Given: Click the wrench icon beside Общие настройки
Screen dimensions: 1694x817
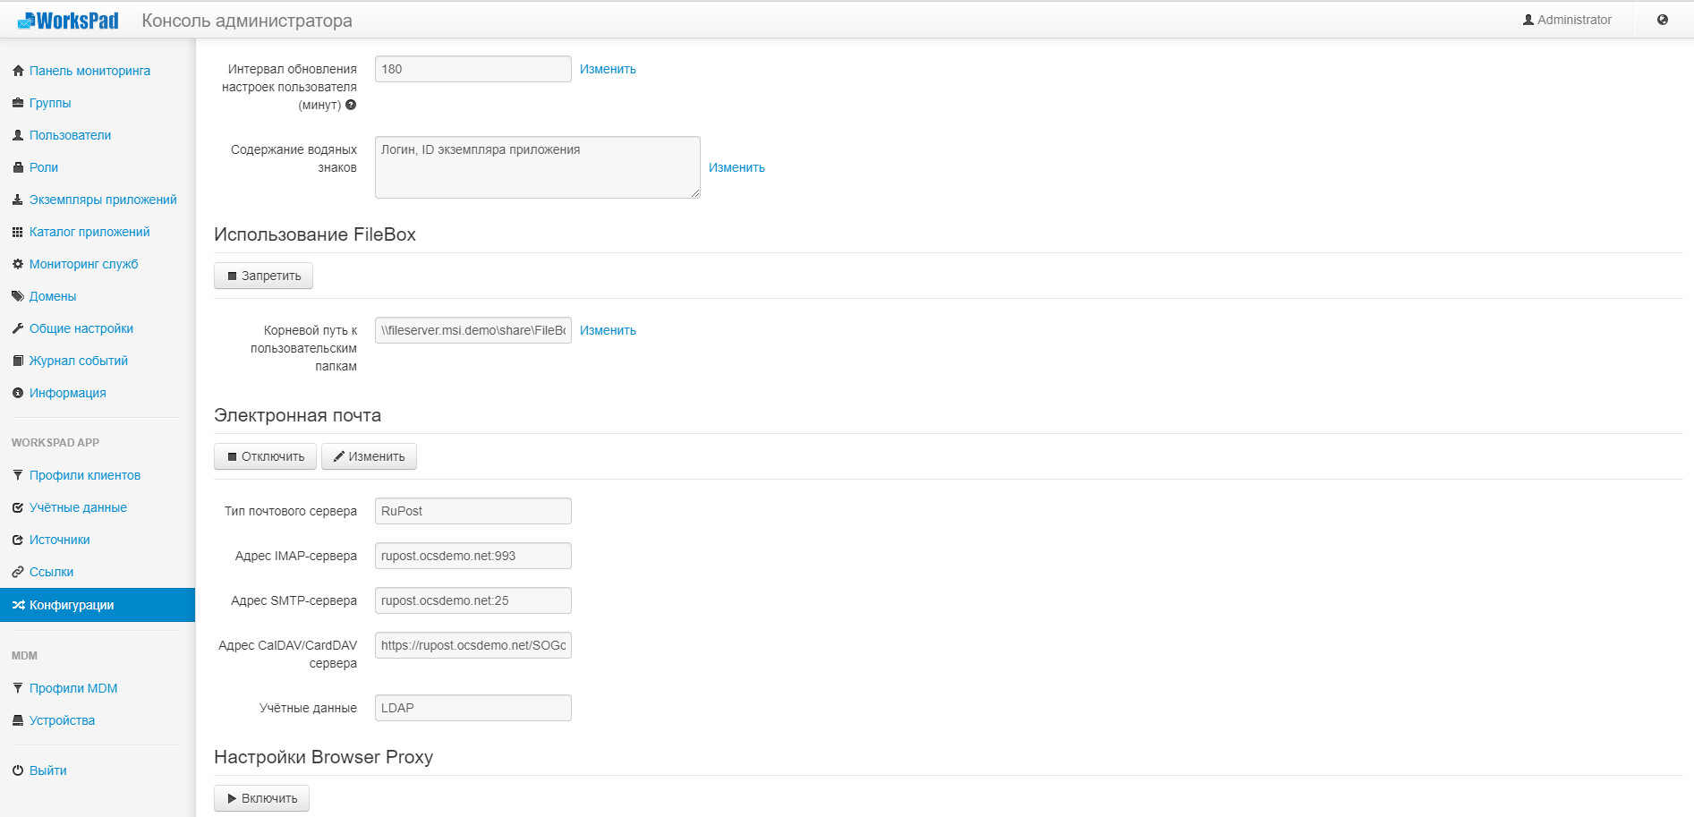Looking at the screenshot, I should (x=18, y=328).
